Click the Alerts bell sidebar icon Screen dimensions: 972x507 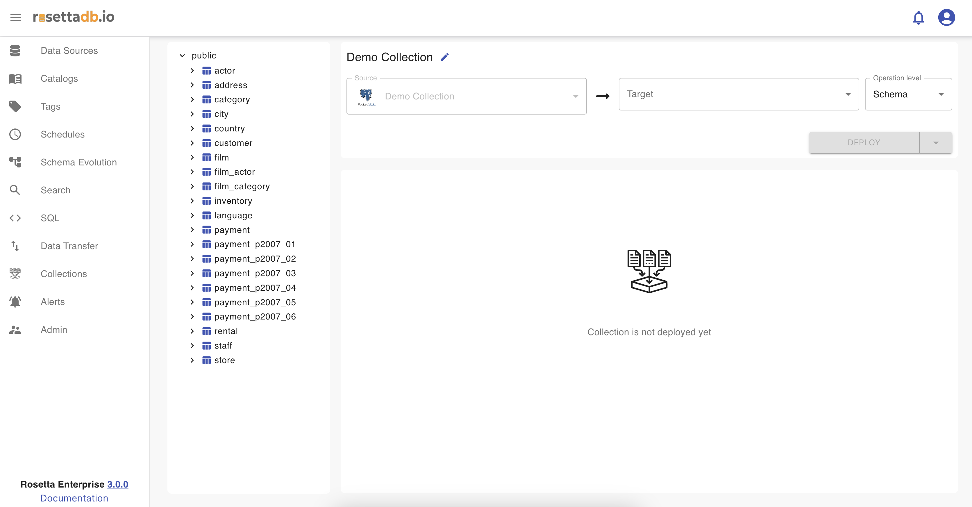point(15,302)
